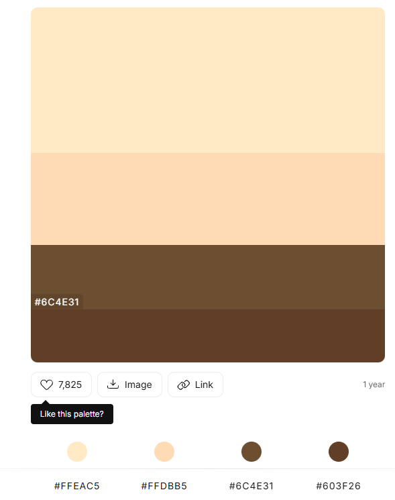
Task: Copy the #6C4E31 hex label on palette
Action: point(57,302)
